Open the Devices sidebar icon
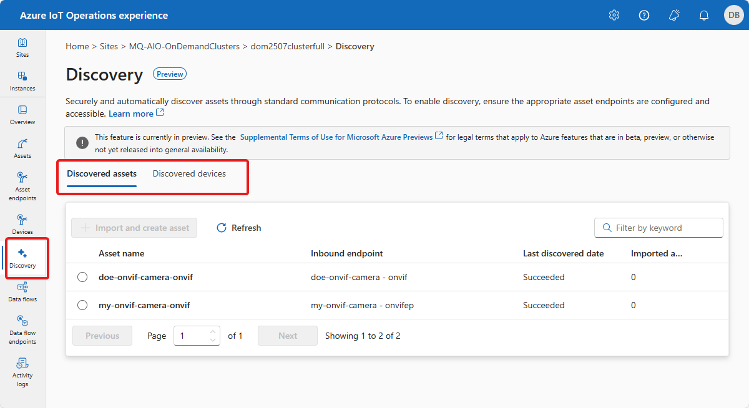The width and height of the screenshot is (749, 408). [x=22, y=220]
